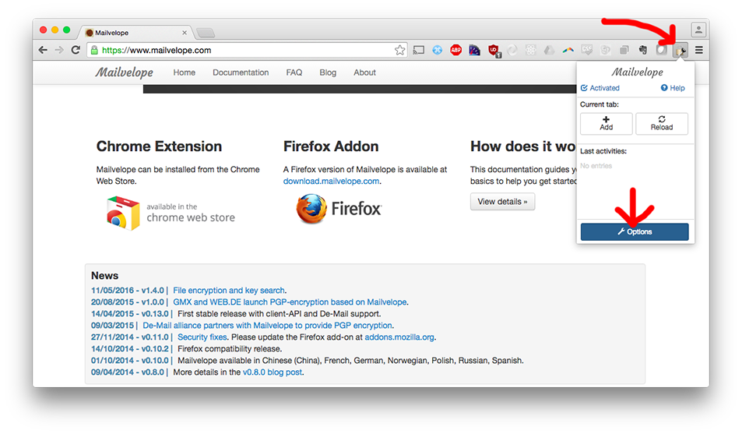Open the Chrome hamburger menu

click(x=699, y=50)
